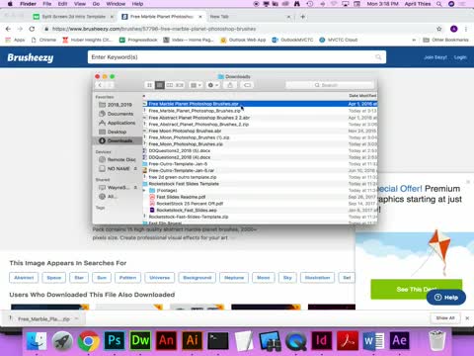Click the green See This Deal button
474x356 pixels.
tap(417, 289)
